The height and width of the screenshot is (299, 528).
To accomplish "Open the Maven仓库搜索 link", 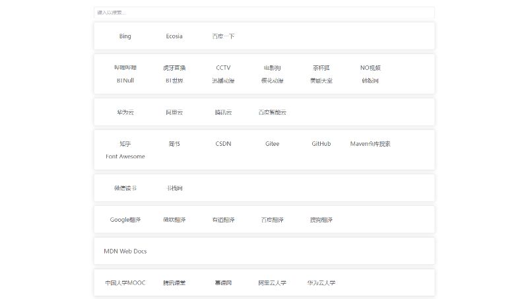I will click(x=370, y=144).
